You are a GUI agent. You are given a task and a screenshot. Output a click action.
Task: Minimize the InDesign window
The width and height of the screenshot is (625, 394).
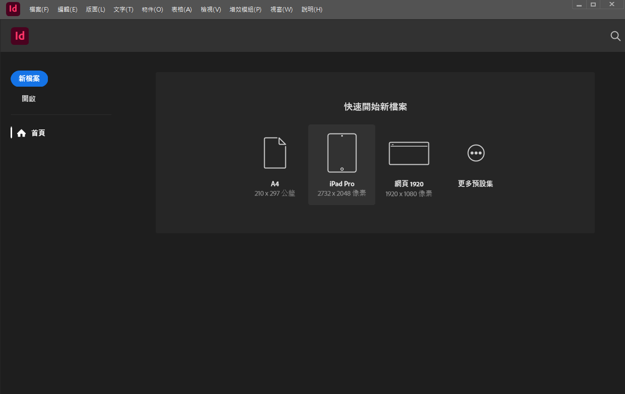coord(579,5)
